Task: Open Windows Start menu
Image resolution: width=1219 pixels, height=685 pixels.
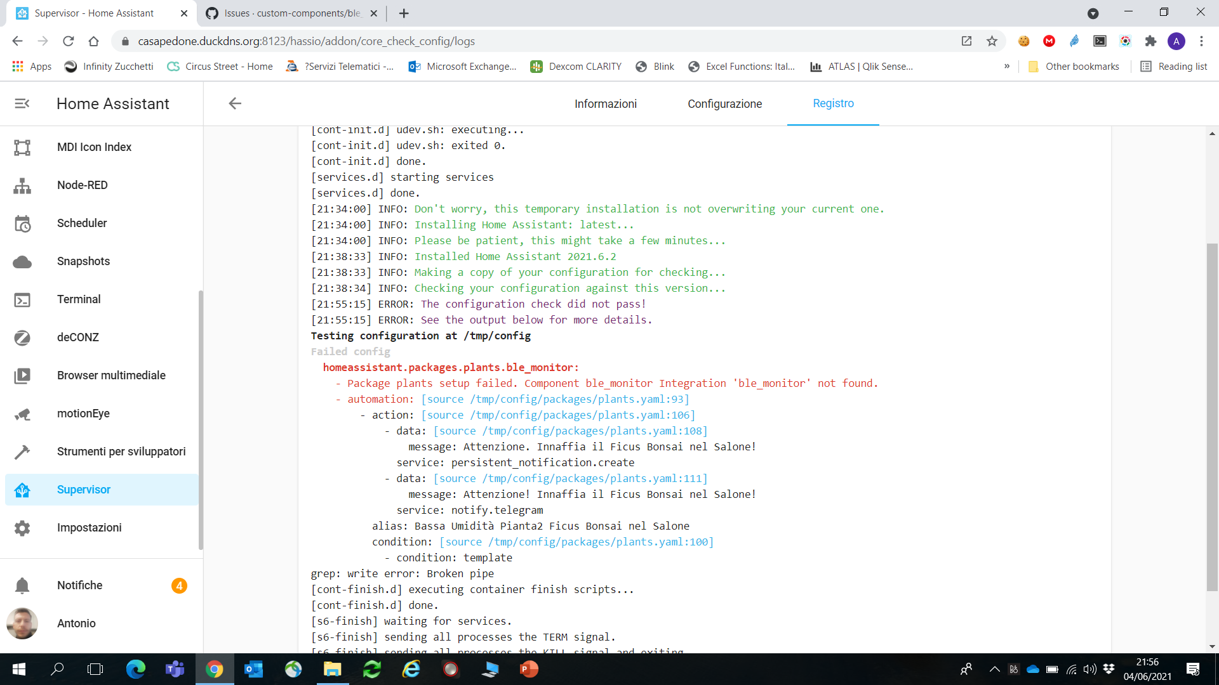Action: tap(19, 669)
